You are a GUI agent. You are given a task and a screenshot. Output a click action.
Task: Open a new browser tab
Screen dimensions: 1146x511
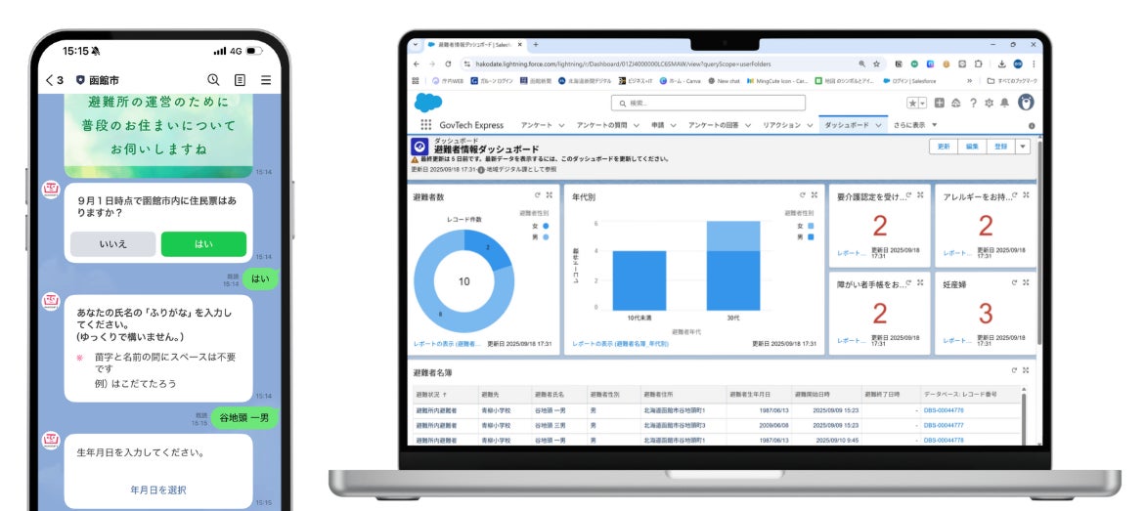536,45
